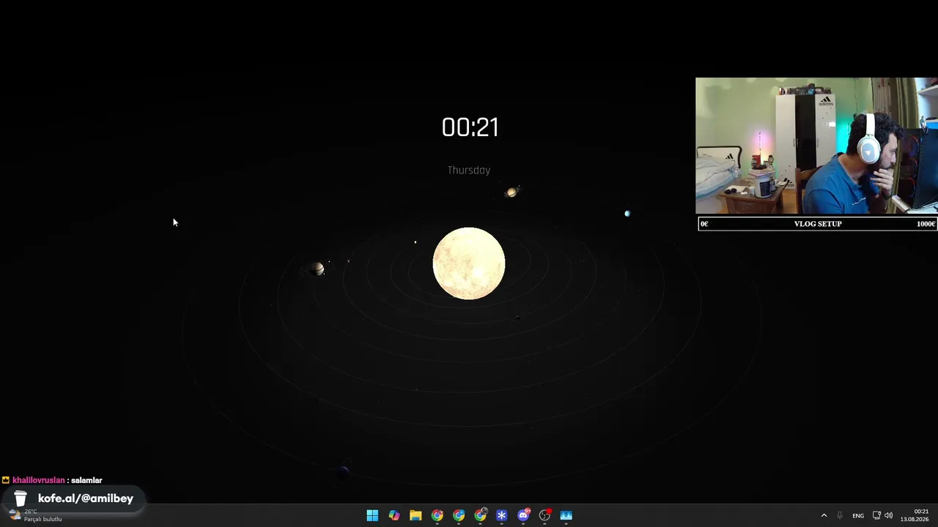Switch to OBS Studio on the taskbar

[544, 515]
